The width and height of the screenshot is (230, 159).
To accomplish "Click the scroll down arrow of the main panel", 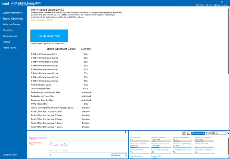I will point(228,129).
